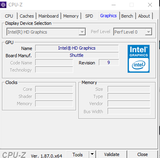
Task: Click the CPU-Z app icon in title bar
Action: 3,5
